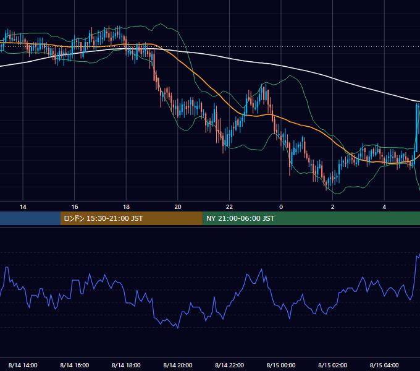Click the upper time axis label 4

[384, 207]
